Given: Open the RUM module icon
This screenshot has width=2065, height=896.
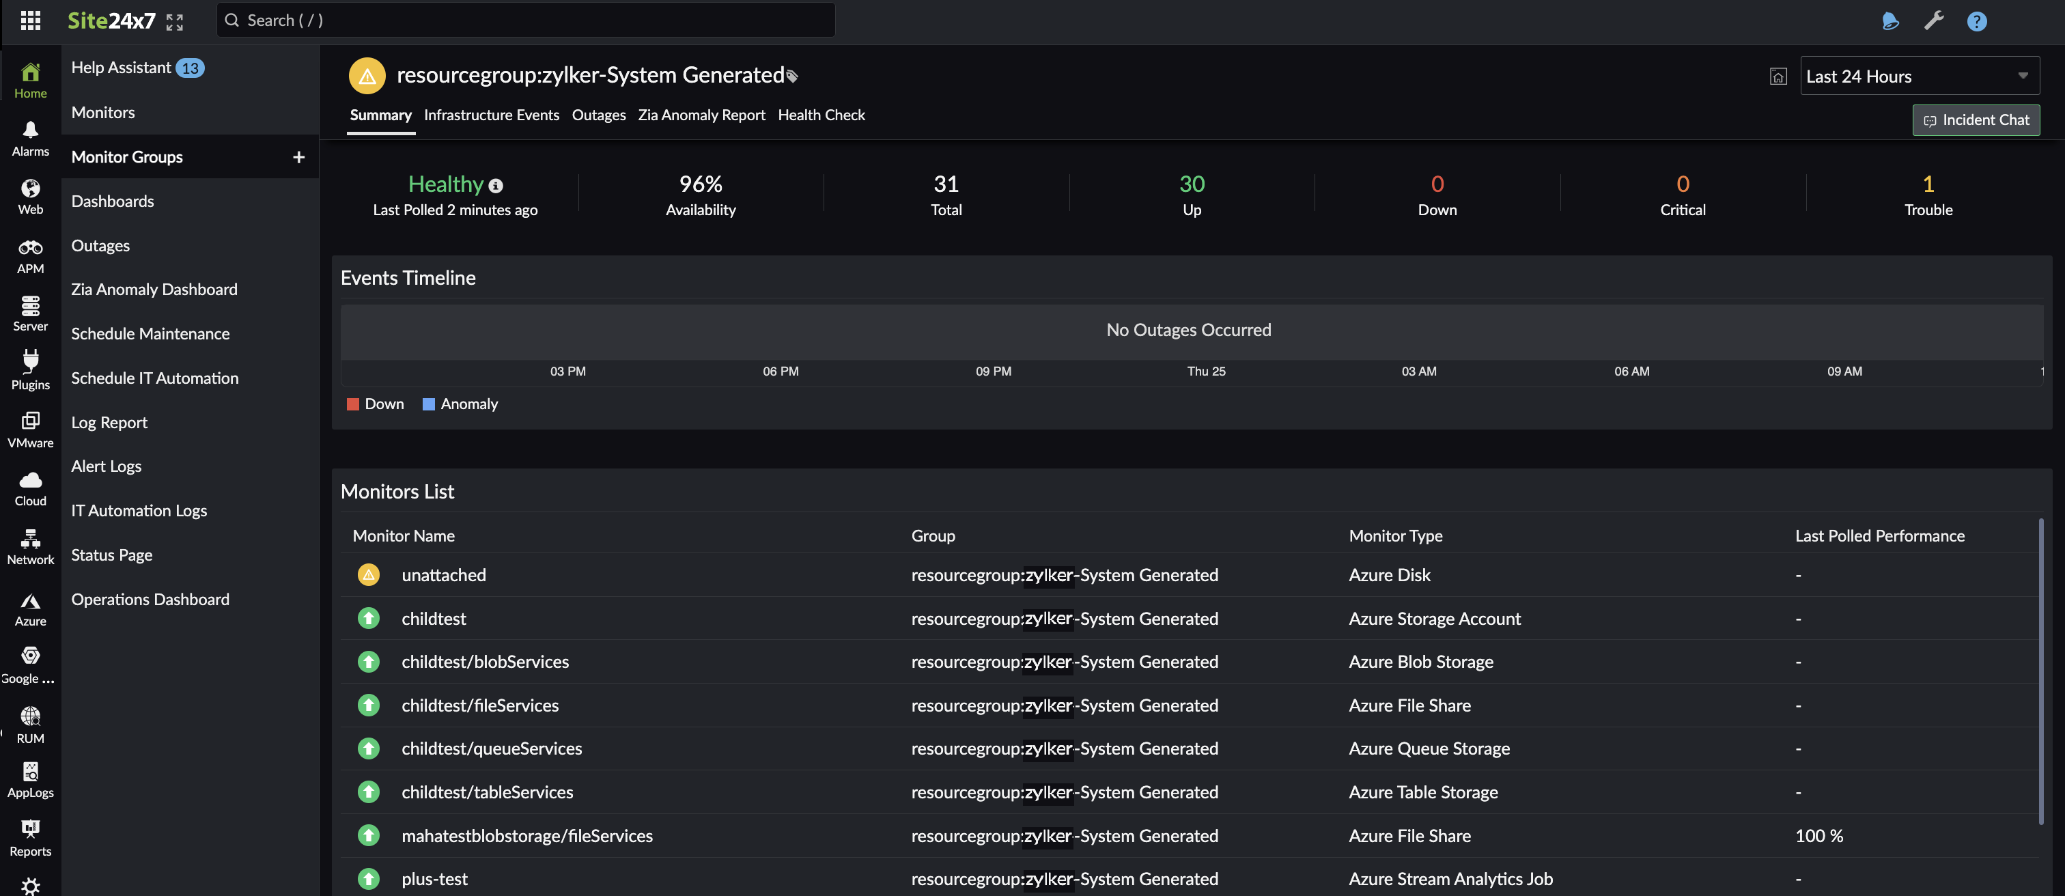Looking at the screenshot, I should 31,725.
